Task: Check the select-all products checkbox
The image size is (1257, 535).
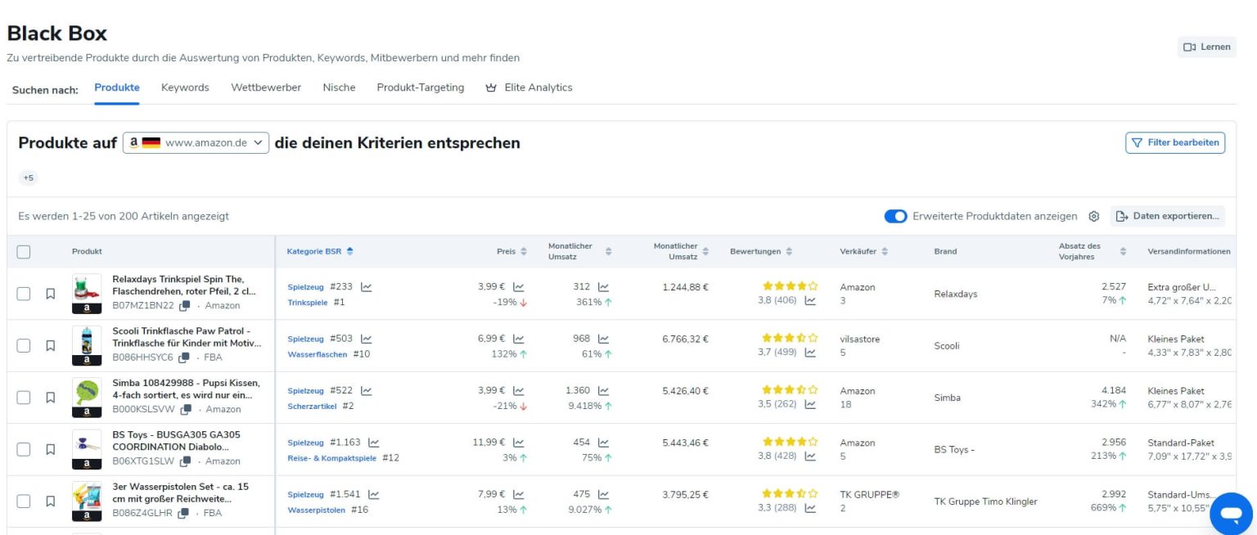Action: 24,252
